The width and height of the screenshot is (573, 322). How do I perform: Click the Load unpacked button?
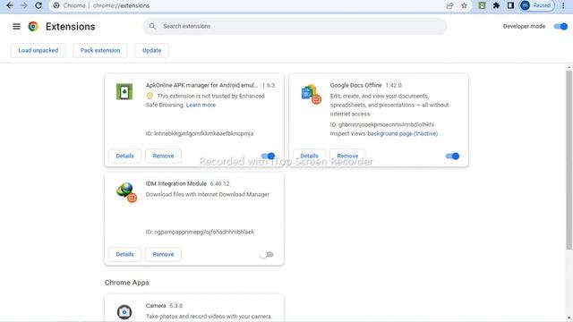coord(38,50)
